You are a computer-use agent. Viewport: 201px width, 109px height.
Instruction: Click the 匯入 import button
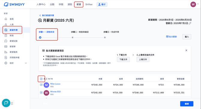(187, 37)
